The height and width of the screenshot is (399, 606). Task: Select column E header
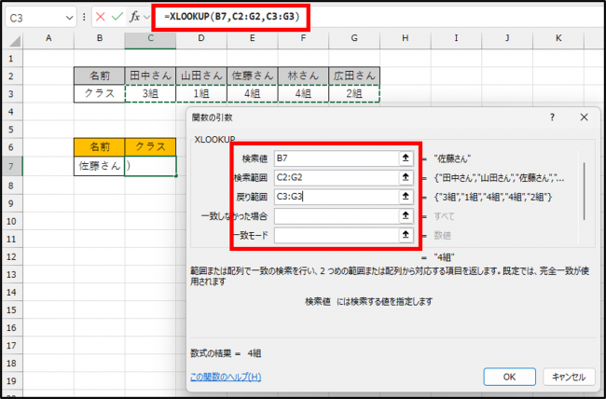(x=253, y=38)
